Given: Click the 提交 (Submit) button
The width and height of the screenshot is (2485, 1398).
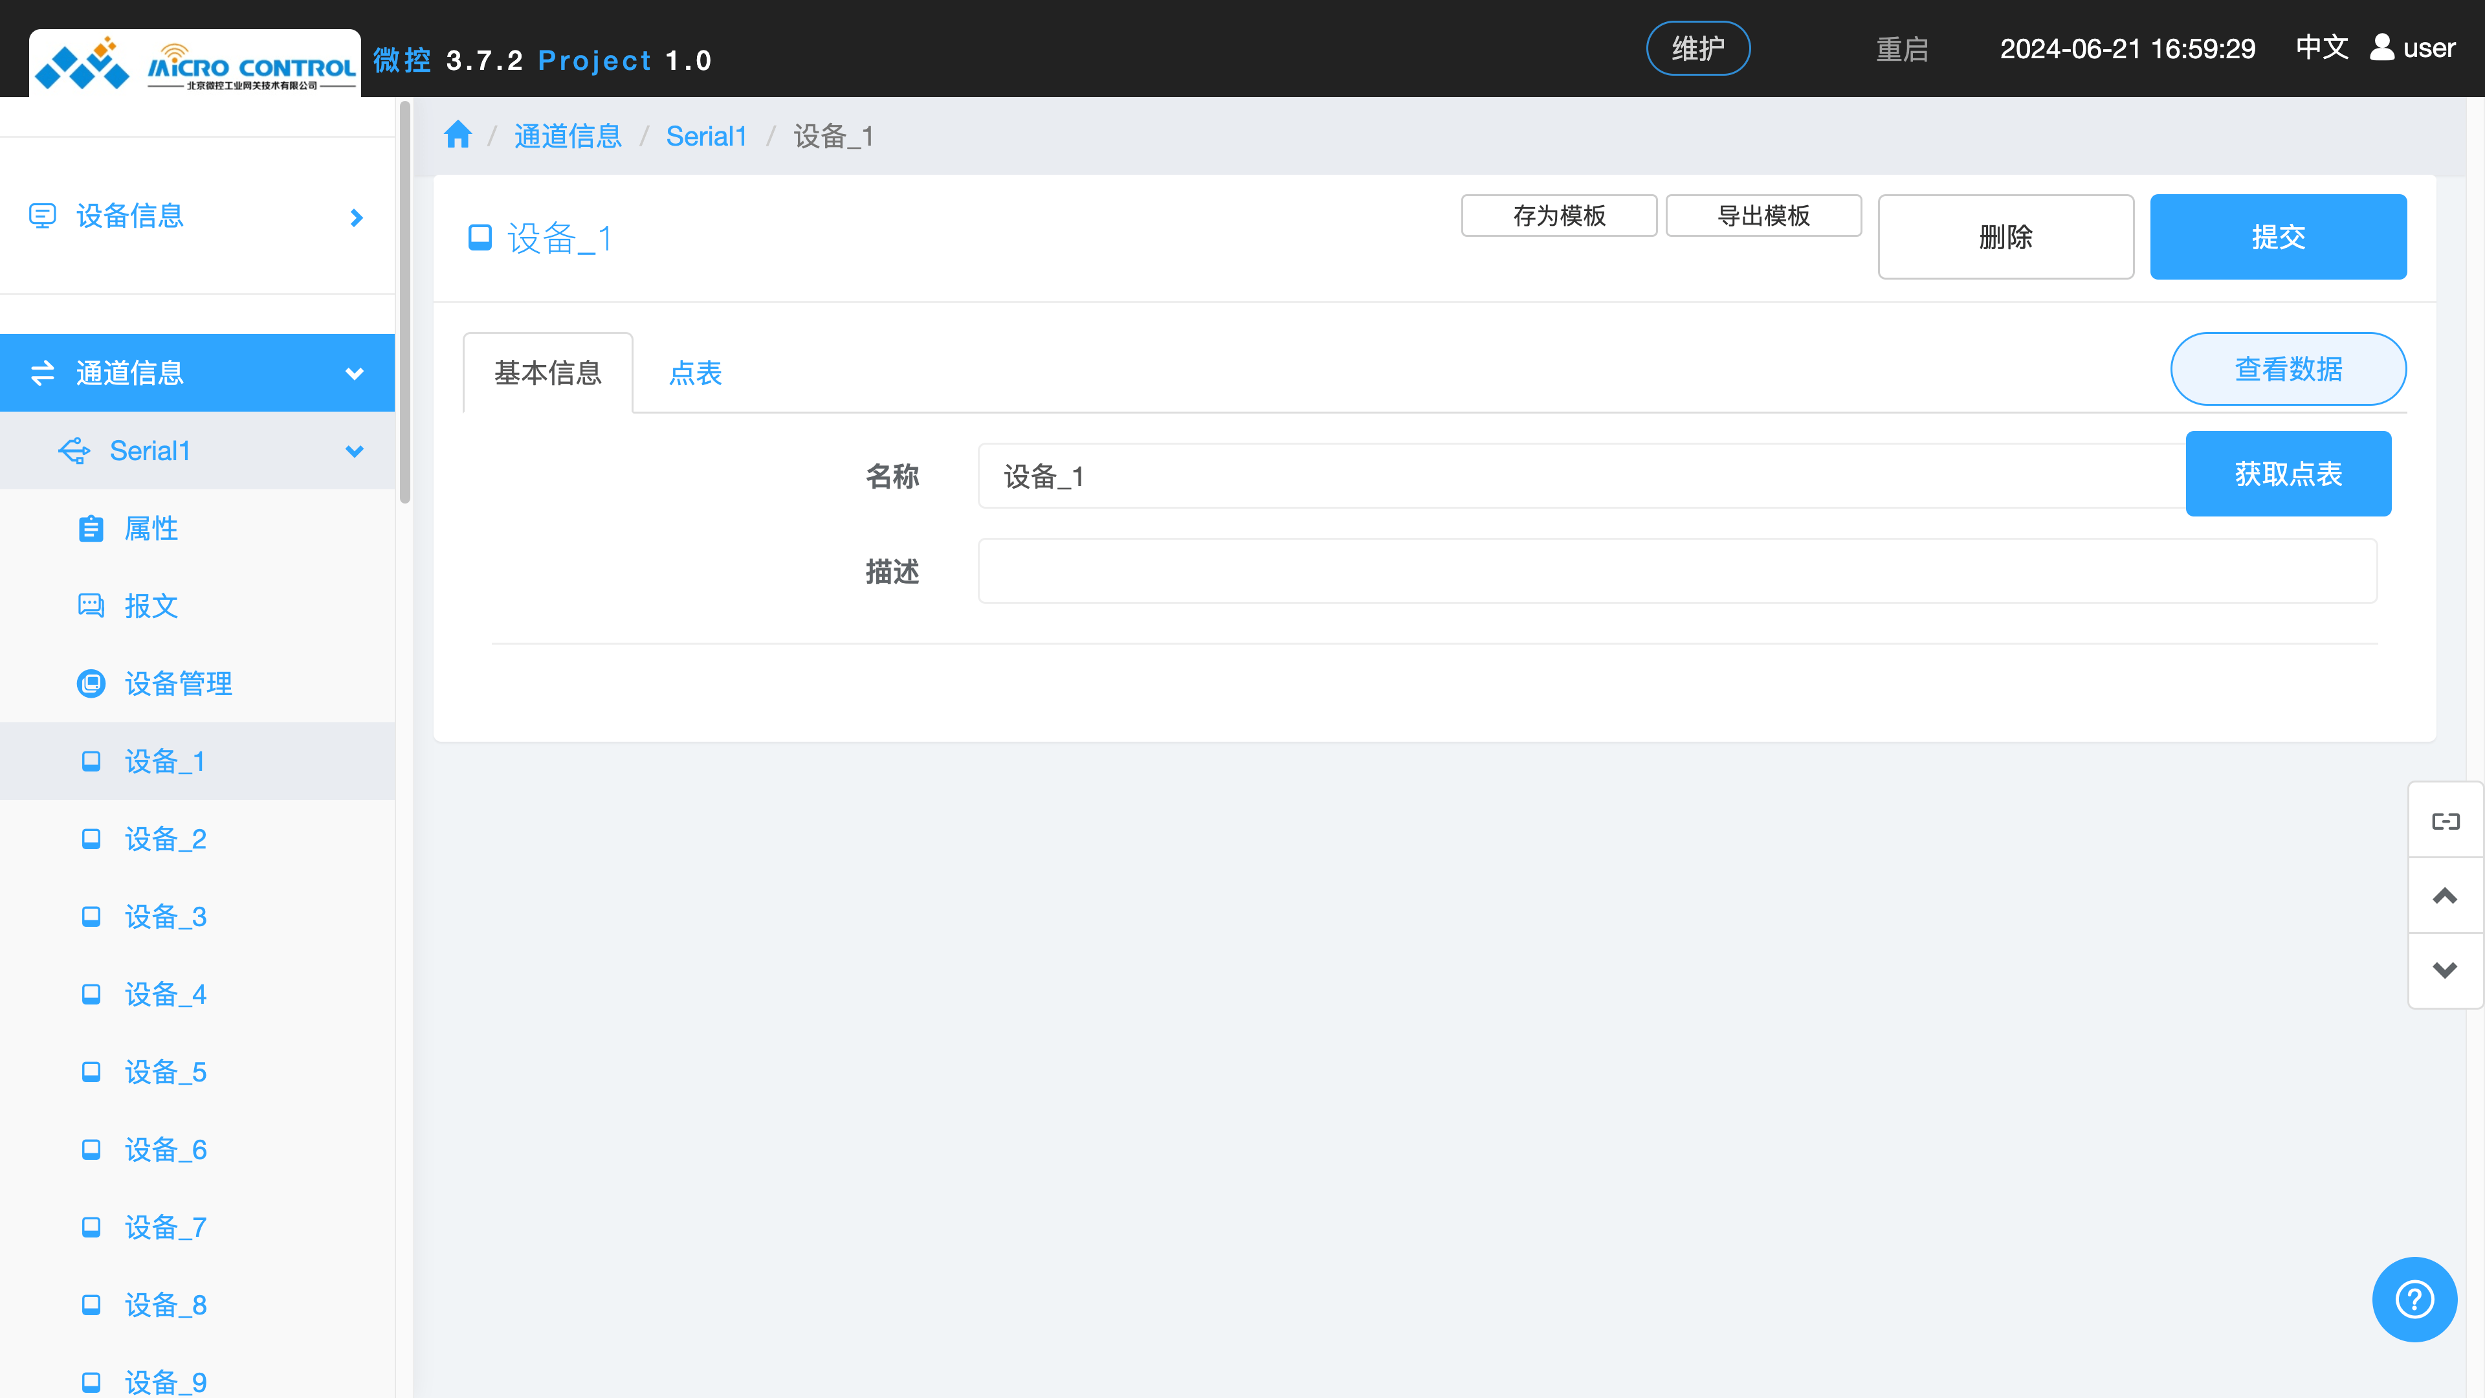Looking at the screenshot, I should pyautogui.click(x=2279, y=236).
